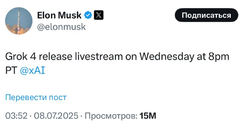Click the blue verified checkmark badge
This screenshot has width=248, height=128.
(88, 15)
